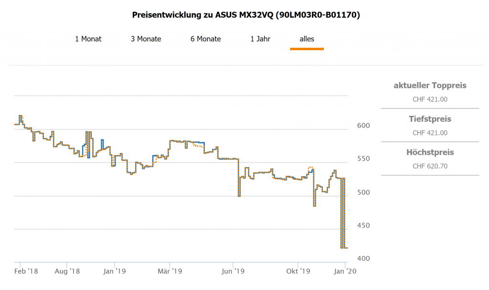Open the "1 Jahr" range tab
Screen dimensions: 489x290
(260, 39)
